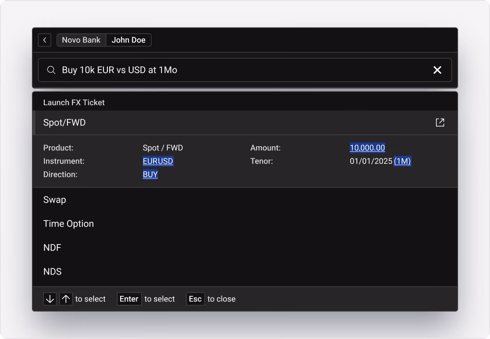Select the Spot/FWD result row
Screen dimensions: 490x339
[x=245, y=122]
